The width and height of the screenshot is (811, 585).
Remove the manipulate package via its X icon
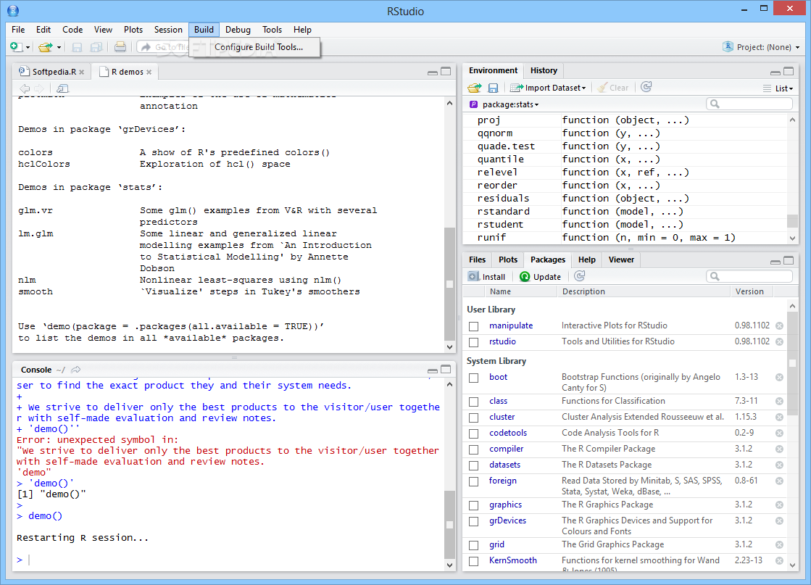[779, 326]
